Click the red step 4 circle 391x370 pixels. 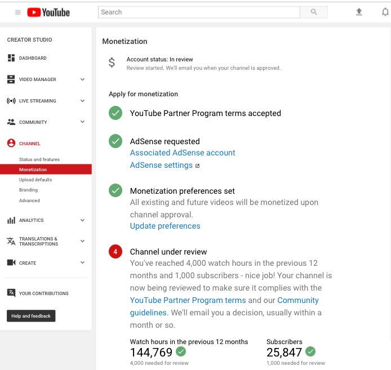[115, 252]
